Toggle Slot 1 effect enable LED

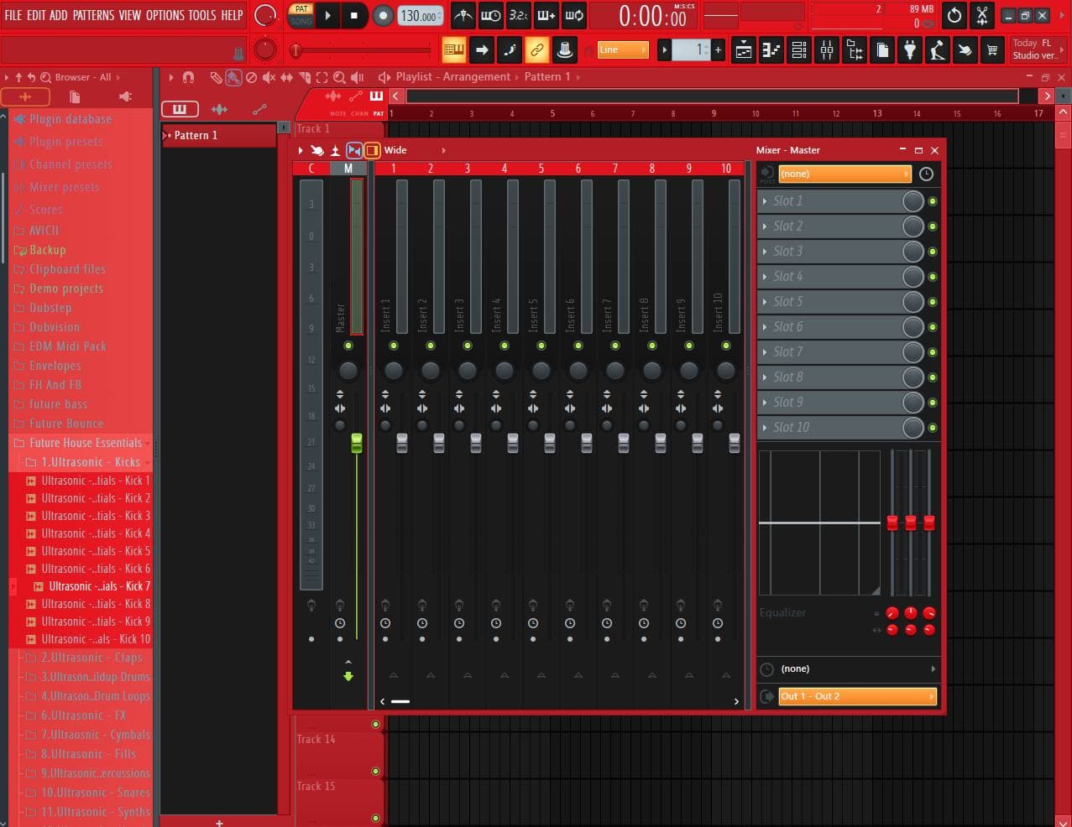932,201
